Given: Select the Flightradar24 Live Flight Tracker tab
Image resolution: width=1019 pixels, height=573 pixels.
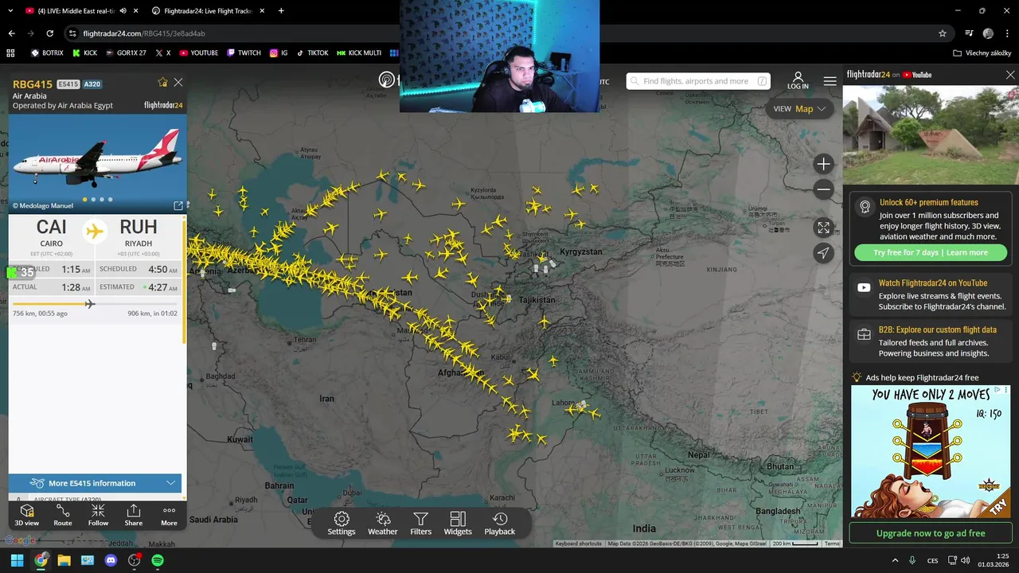Looking at the screenshot, I should pos(208,11).
